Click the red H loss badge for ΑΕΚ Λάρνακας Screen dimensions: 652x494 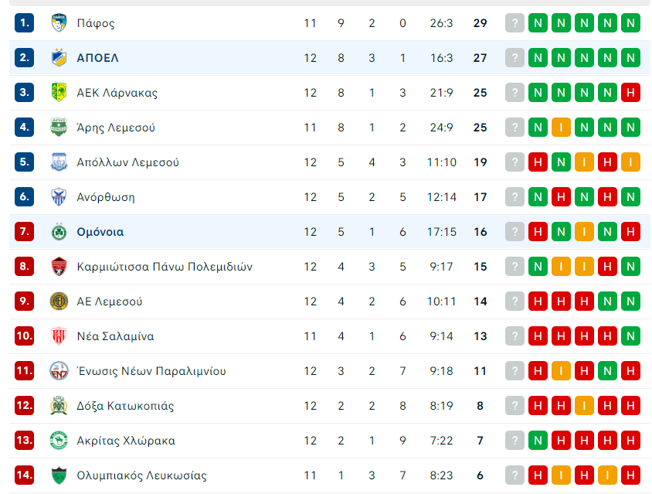pyautogui.click(x=630, y=93)
